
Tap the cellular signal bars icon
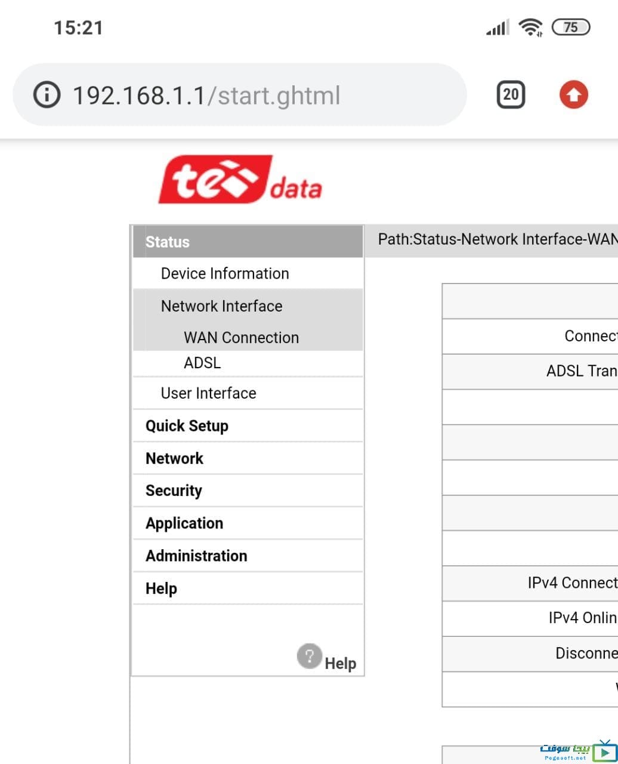point(498,27)
